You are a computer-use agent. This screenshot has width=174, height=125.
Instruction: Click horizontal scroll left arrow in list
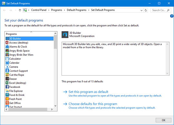tap(6, 109)
